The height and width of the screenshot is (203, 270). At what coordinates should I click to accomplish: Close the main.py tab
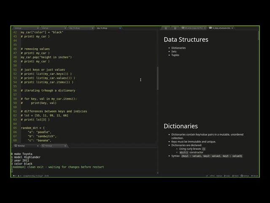pos(65,28)
